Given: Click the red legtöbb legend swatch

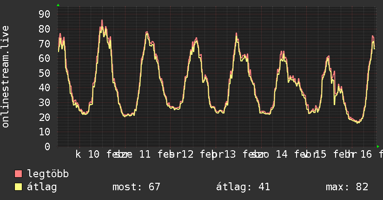Looking at the screenshot, I should (19, 174).
